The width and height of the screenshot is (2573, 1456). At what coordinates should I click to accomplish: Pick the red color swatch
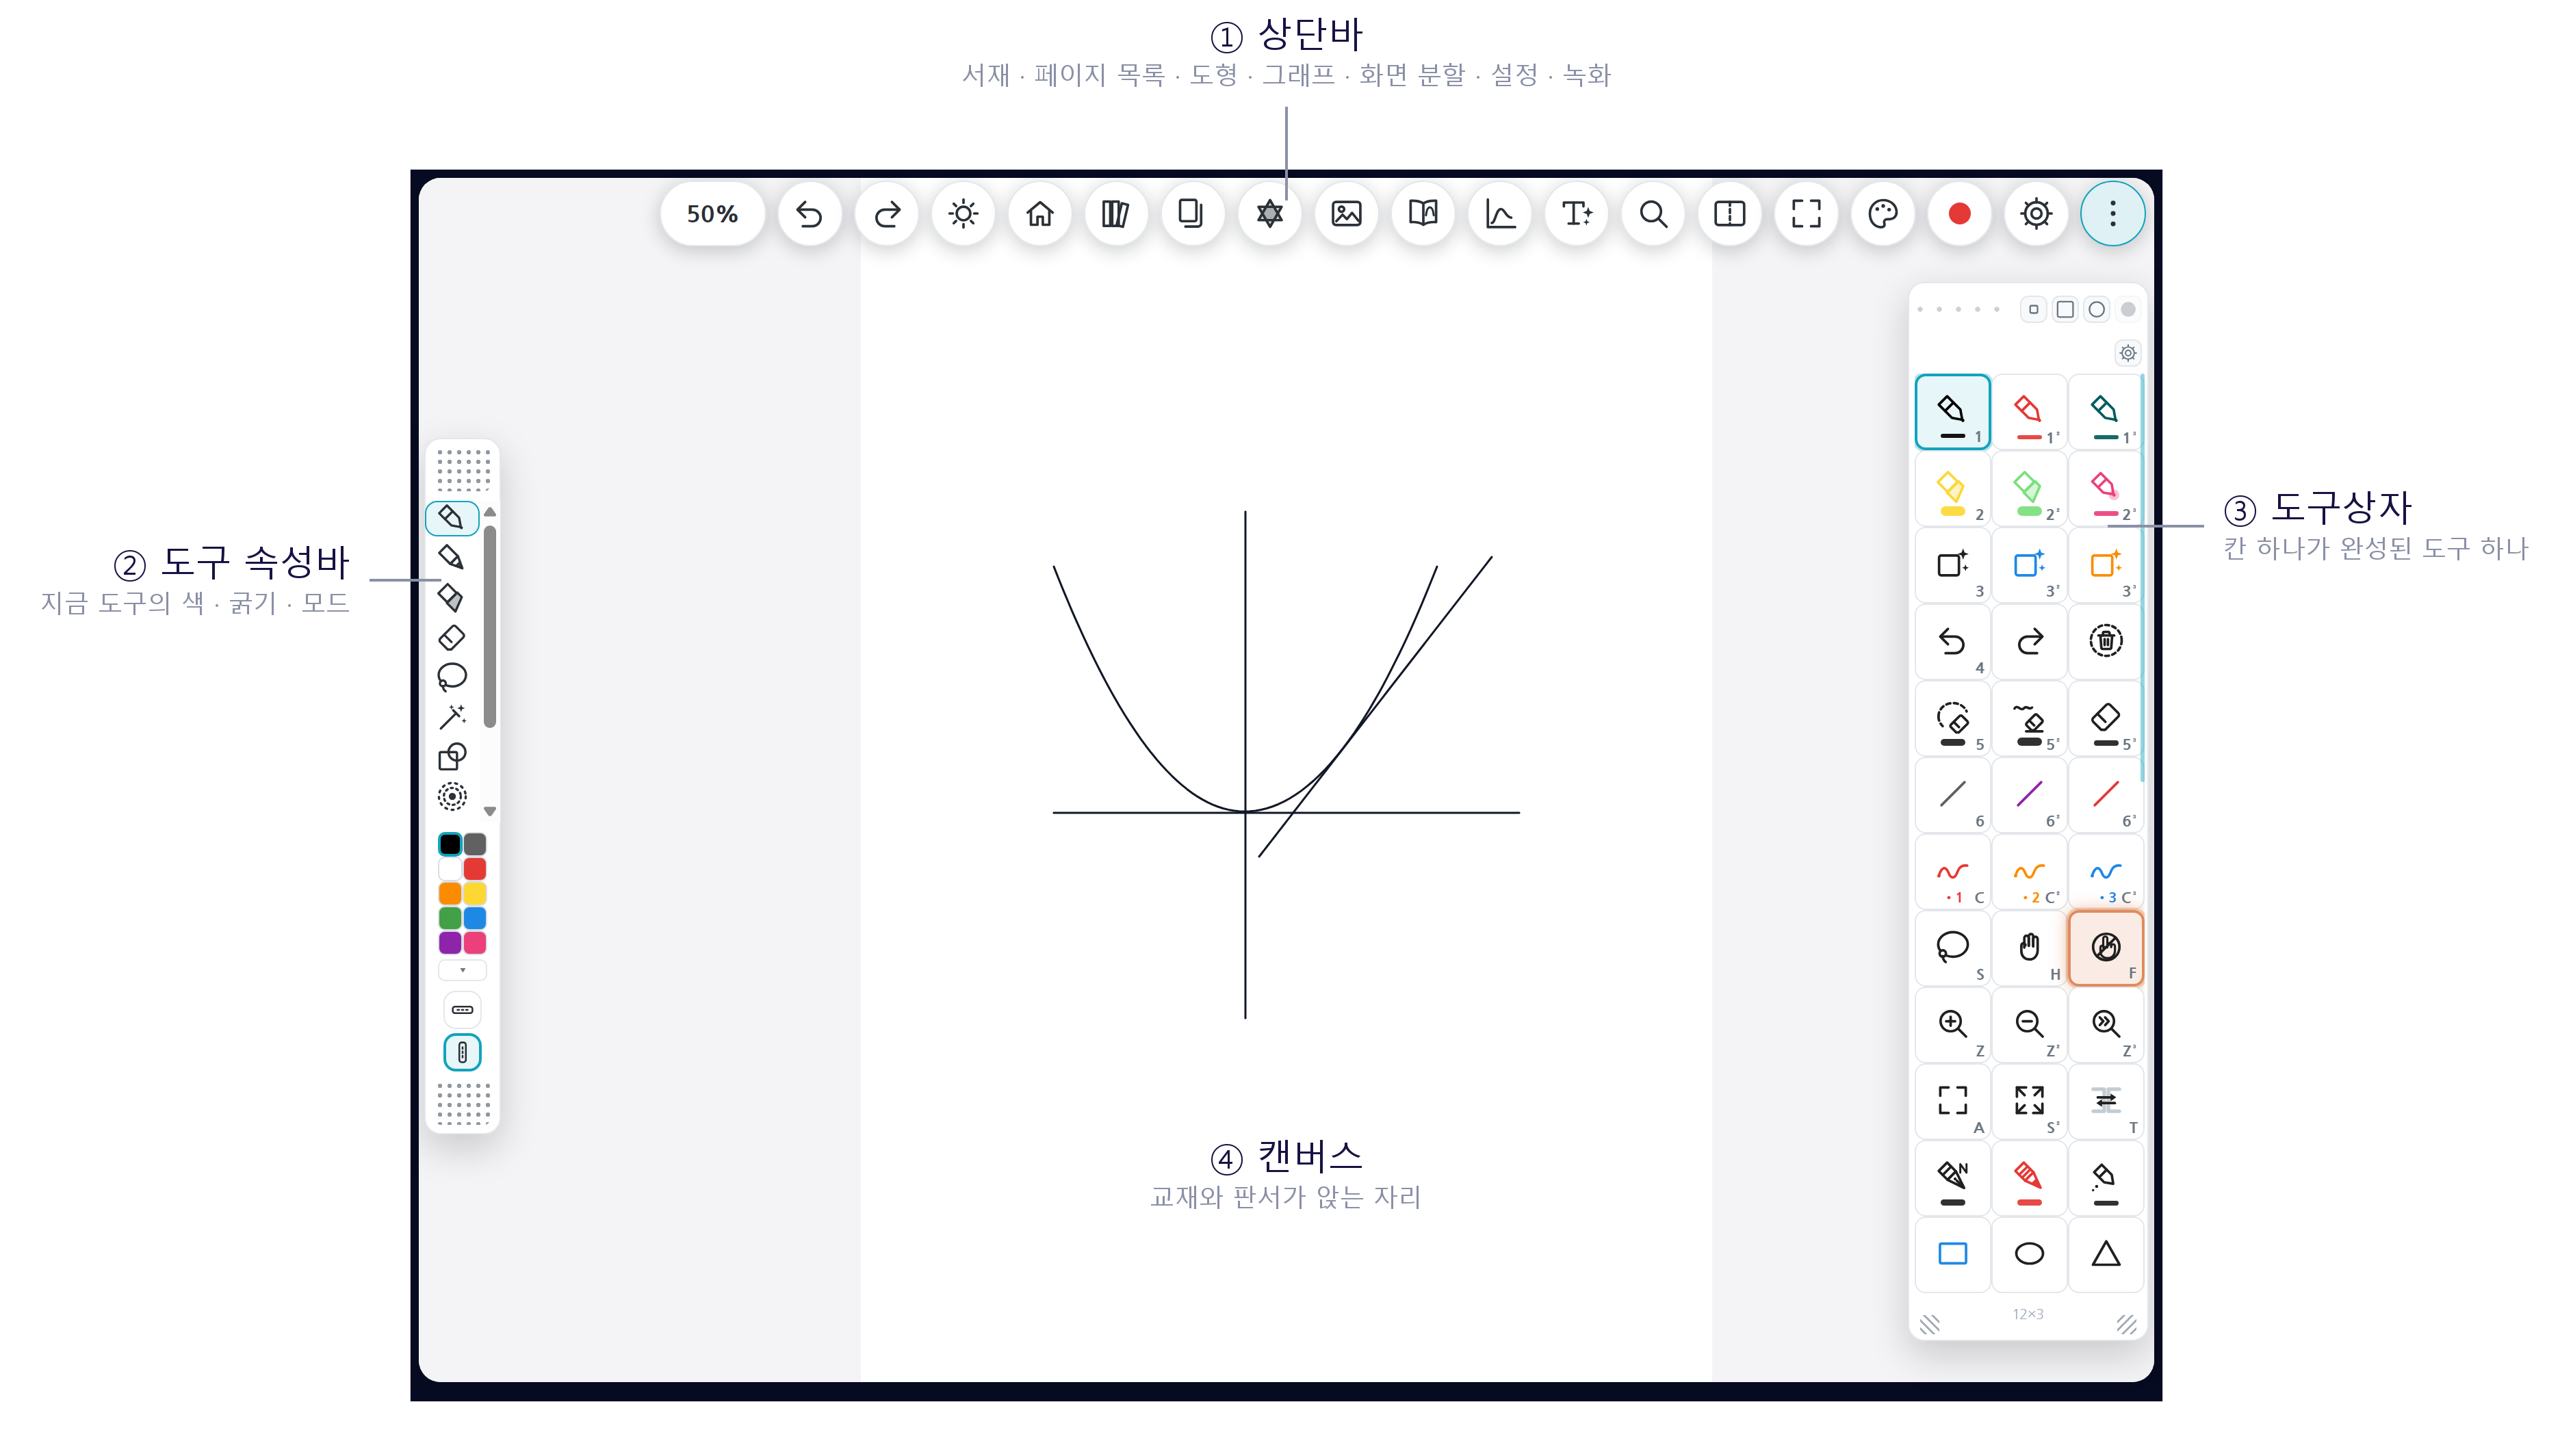point(475,869)
